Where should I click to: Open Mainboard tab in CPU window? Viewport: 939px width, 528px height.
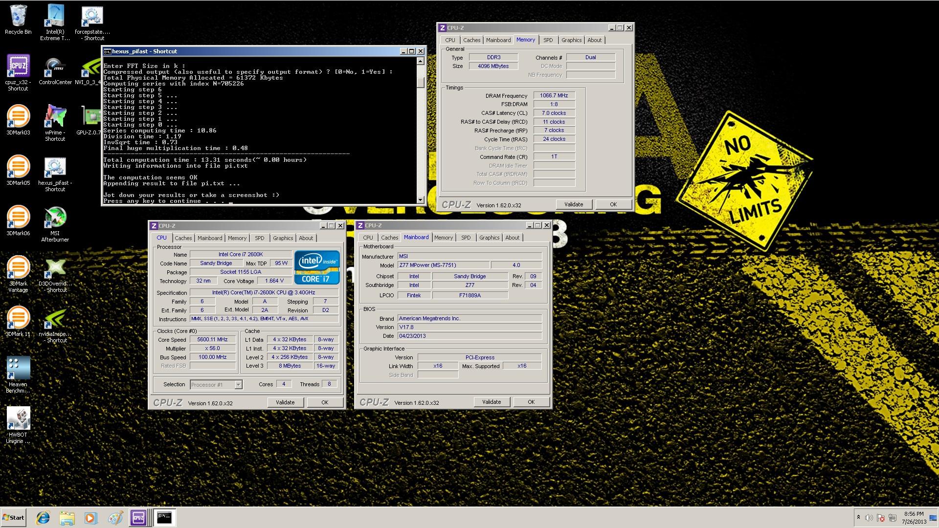coord(210,238)
